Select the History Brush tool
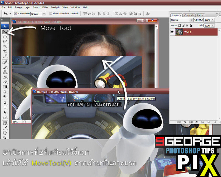The width and height of the screenshot is (221, 177). point(5,77)
